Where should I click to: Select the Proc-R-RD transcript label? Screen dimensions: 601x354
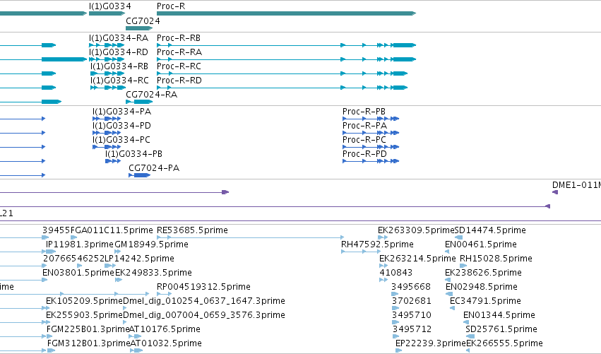179,81
